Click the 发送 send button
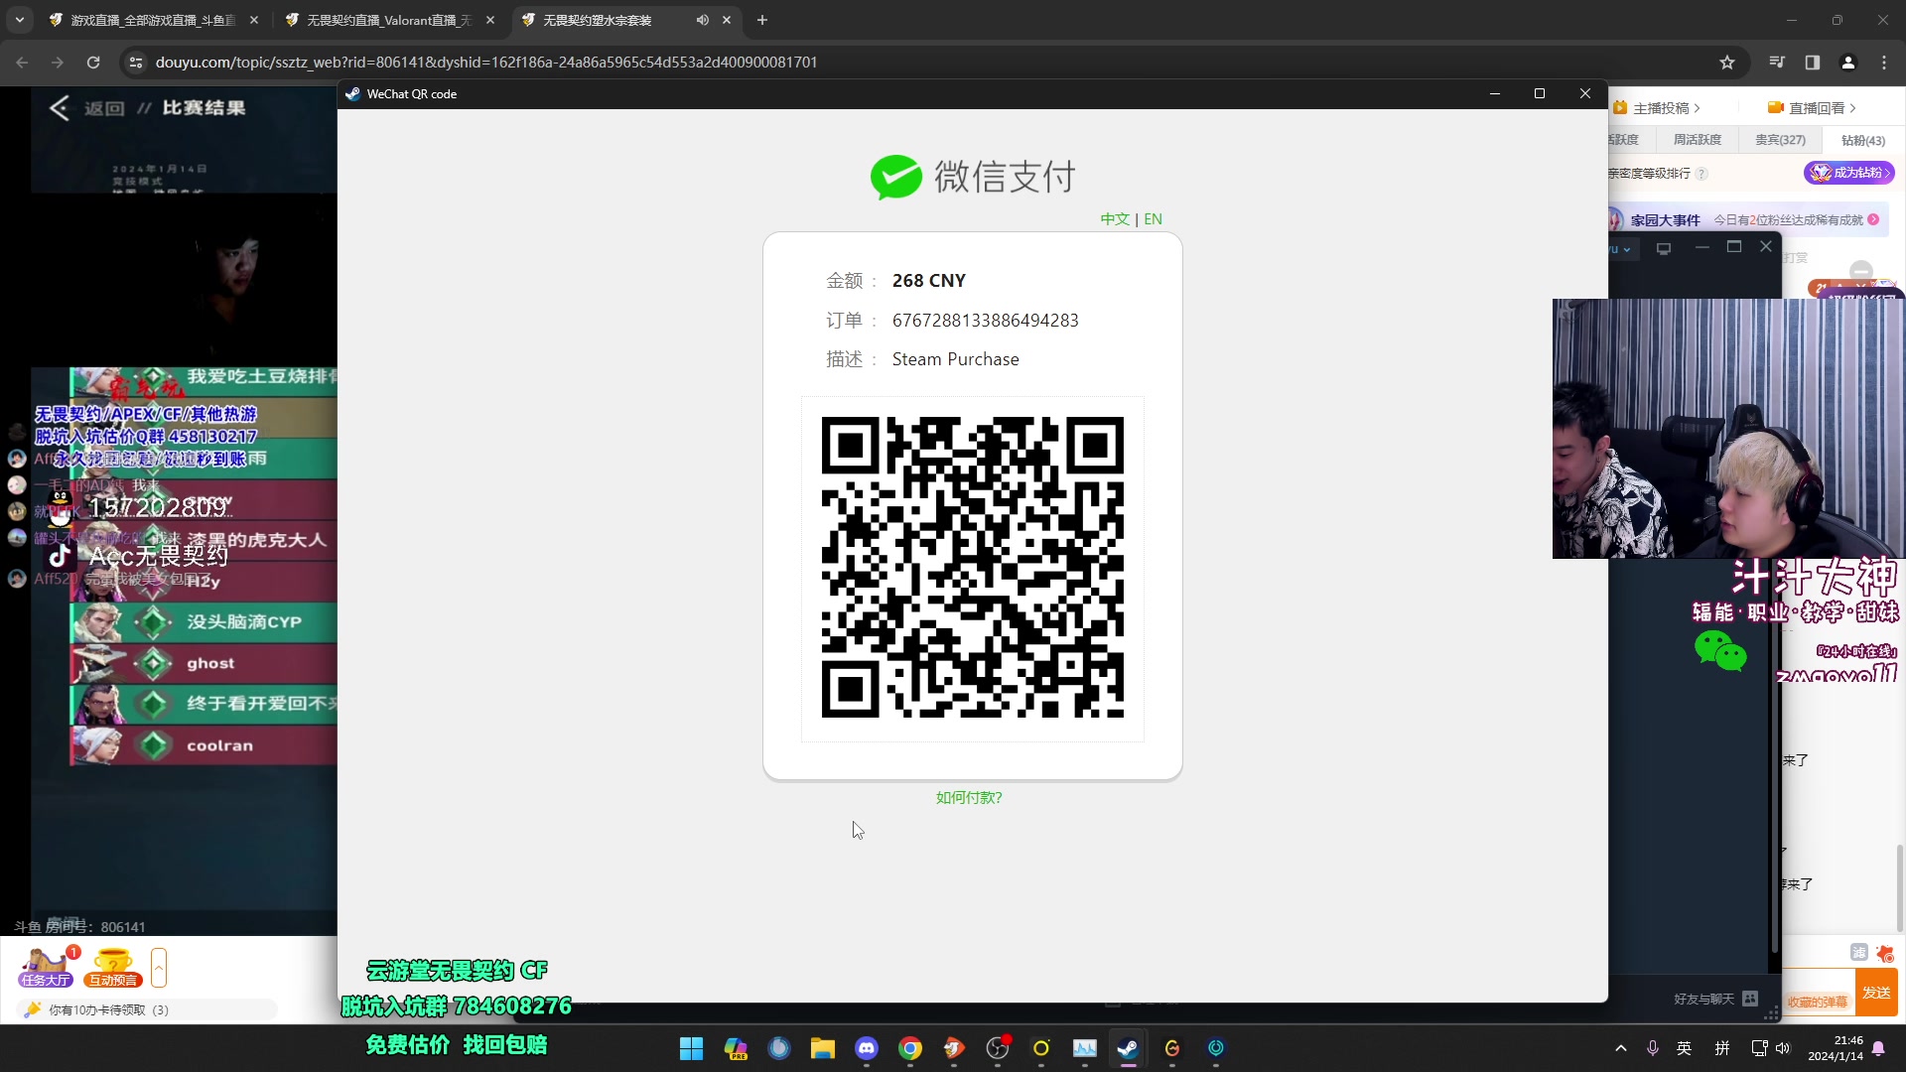Image resolution: width=1906 pixels, height=1072 pixels. coord(1876,993)
